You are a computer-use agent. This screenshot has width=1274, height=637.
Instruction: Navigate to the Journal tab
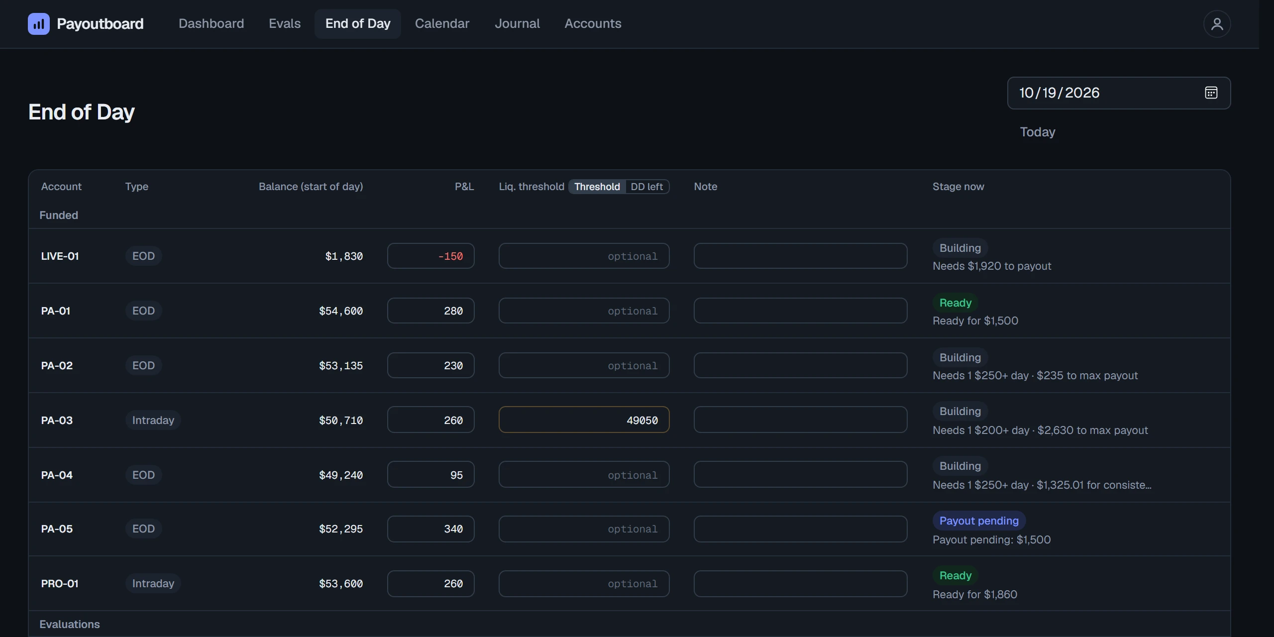[517, 23]
